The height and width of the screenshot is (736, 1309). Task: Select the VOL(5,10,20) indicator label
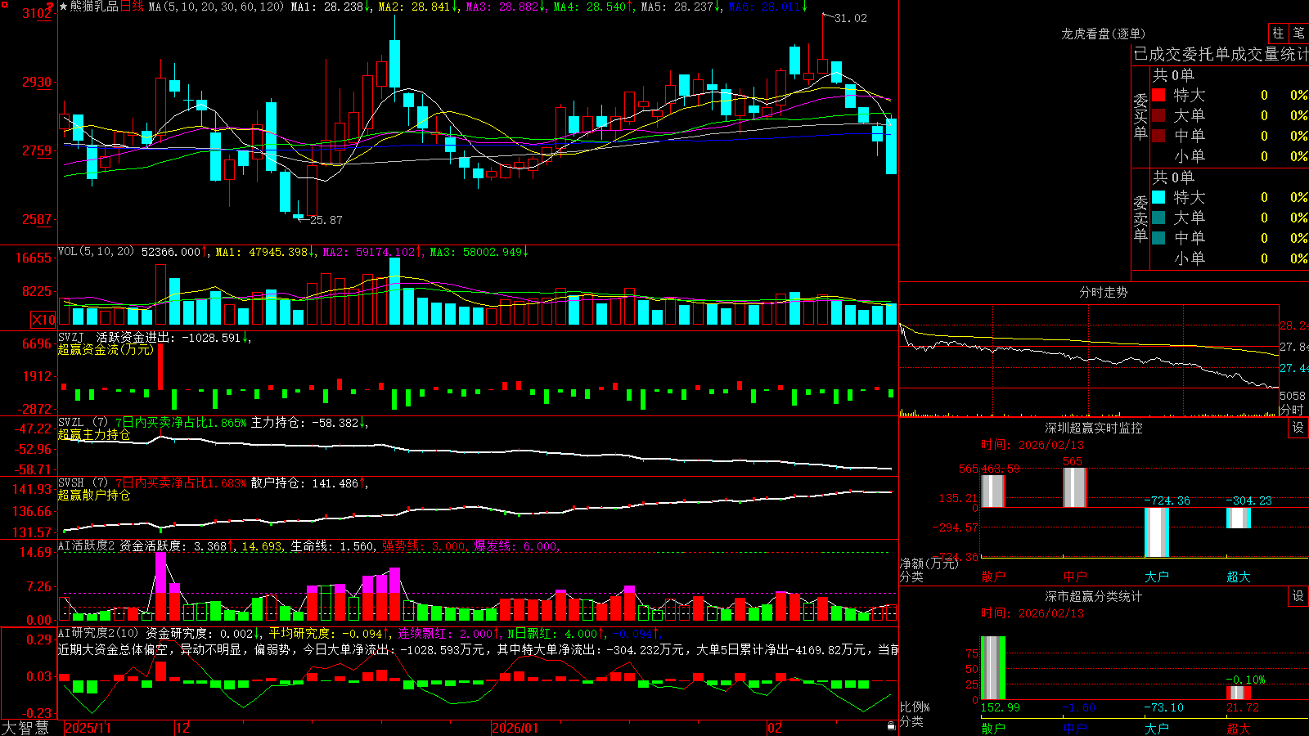96,252
